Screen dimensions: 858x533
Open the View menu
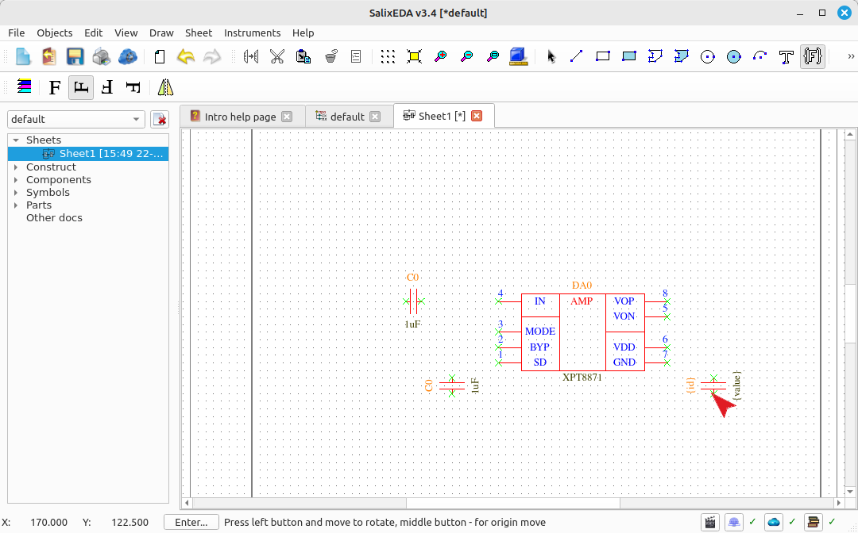click(x=126, y=33)
